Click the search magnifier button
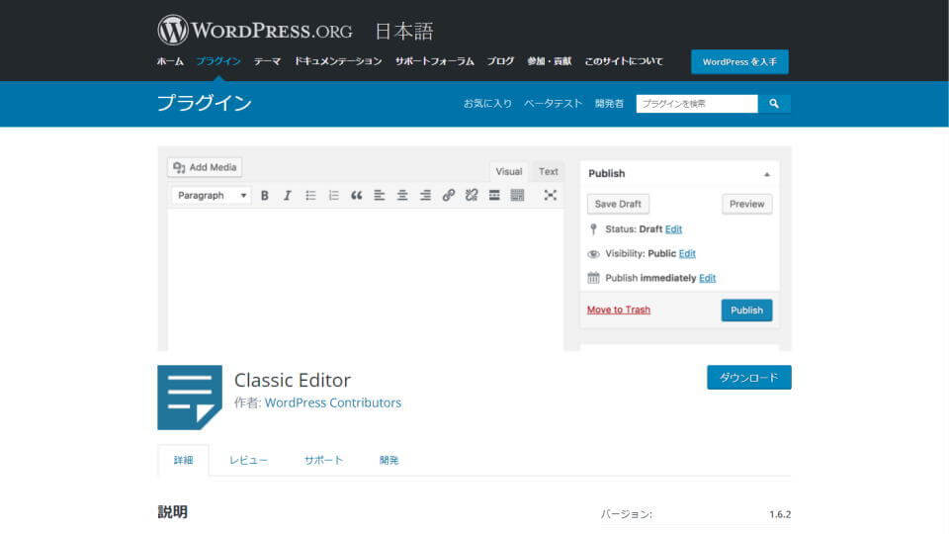 coord(773,104)
